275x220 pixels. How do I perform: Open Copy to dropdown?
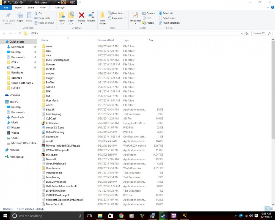pyautogui.click(x=71, y=18)
